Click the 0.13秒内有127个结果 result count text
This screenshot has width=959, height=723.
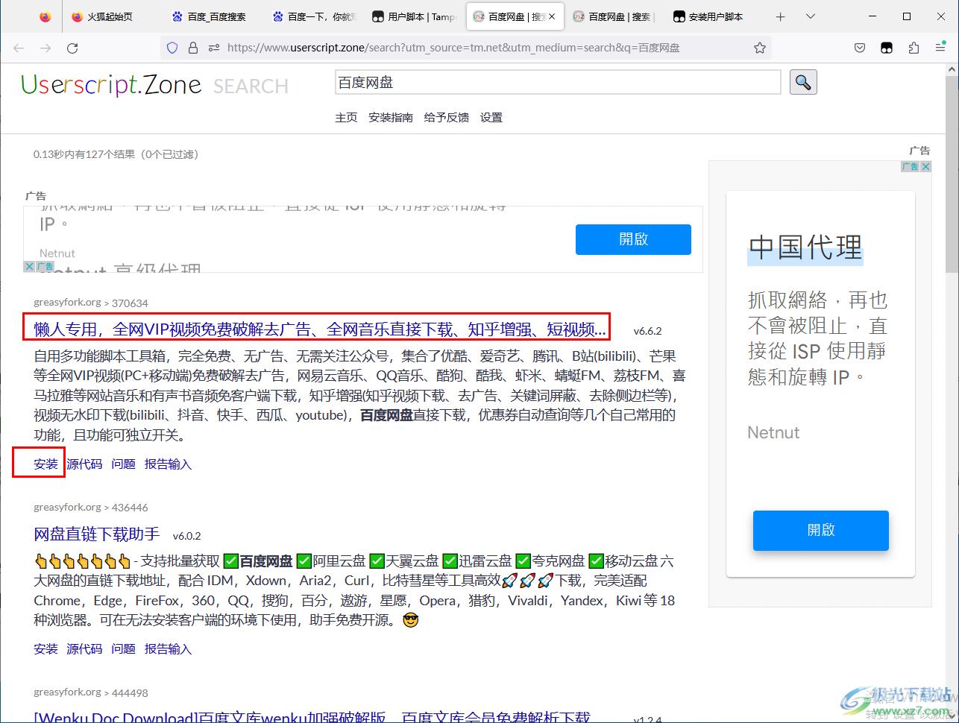click(x=116, y=154)
